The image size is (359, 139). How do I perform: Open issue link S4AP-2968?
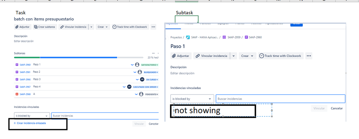coord(25,94)
